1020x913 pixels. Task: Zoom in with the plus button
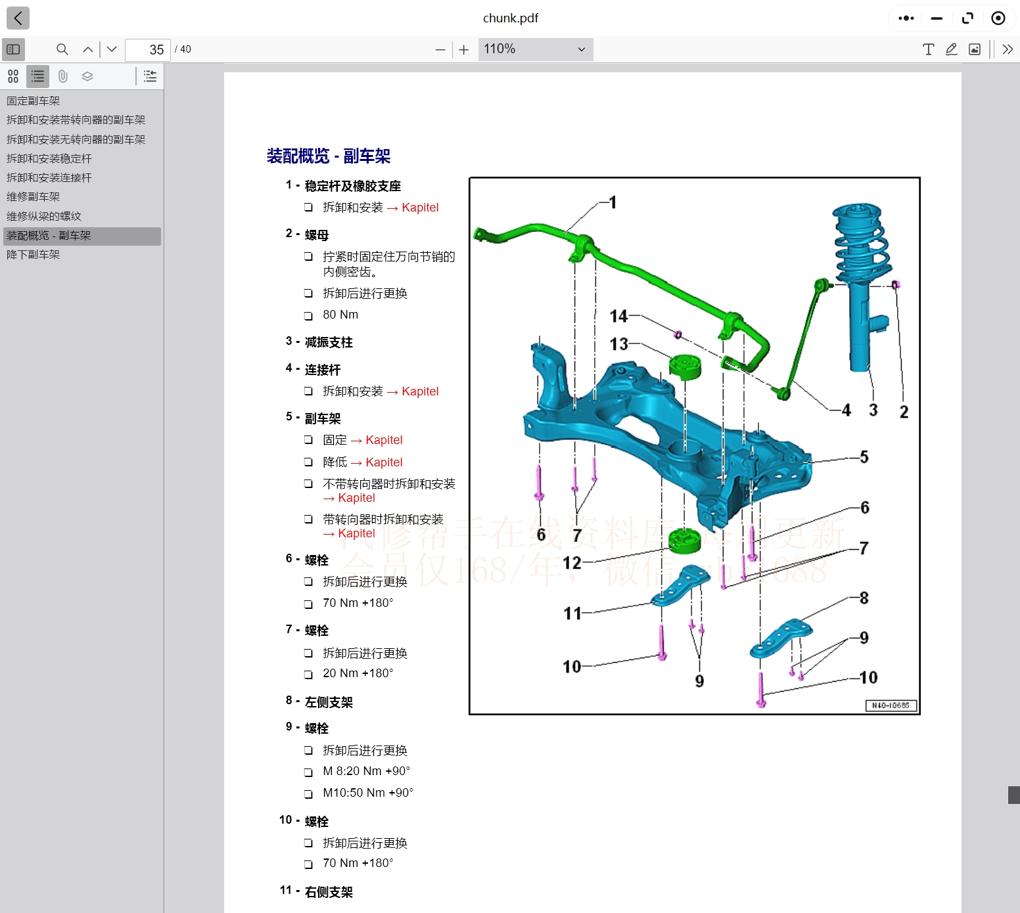point(464,50)
